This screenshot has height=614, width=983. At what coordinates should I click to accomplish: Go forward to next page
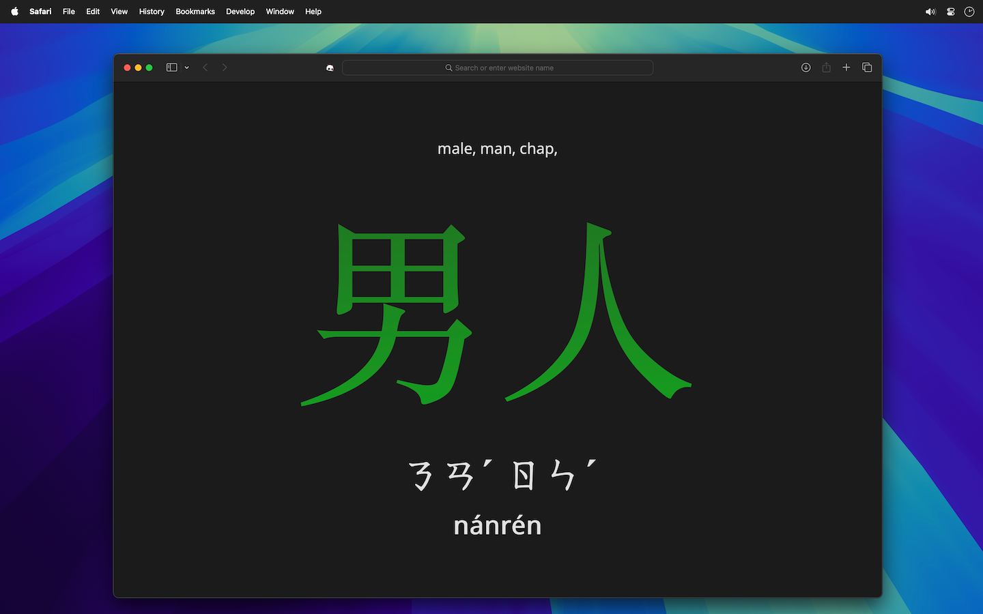click(x=225, y=68)
